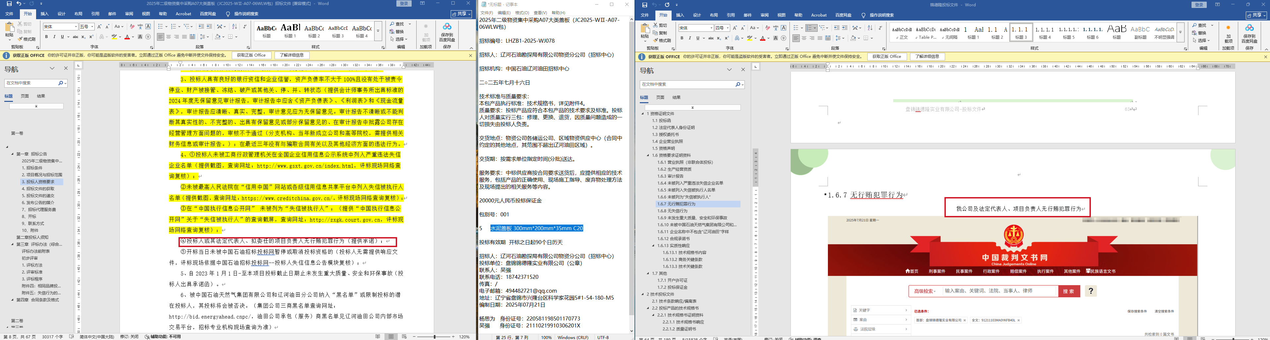Increase indent in 招标文件 Word ribbon
The width and height of the screenshot is (1270, 340).
[x=210, y=26]
